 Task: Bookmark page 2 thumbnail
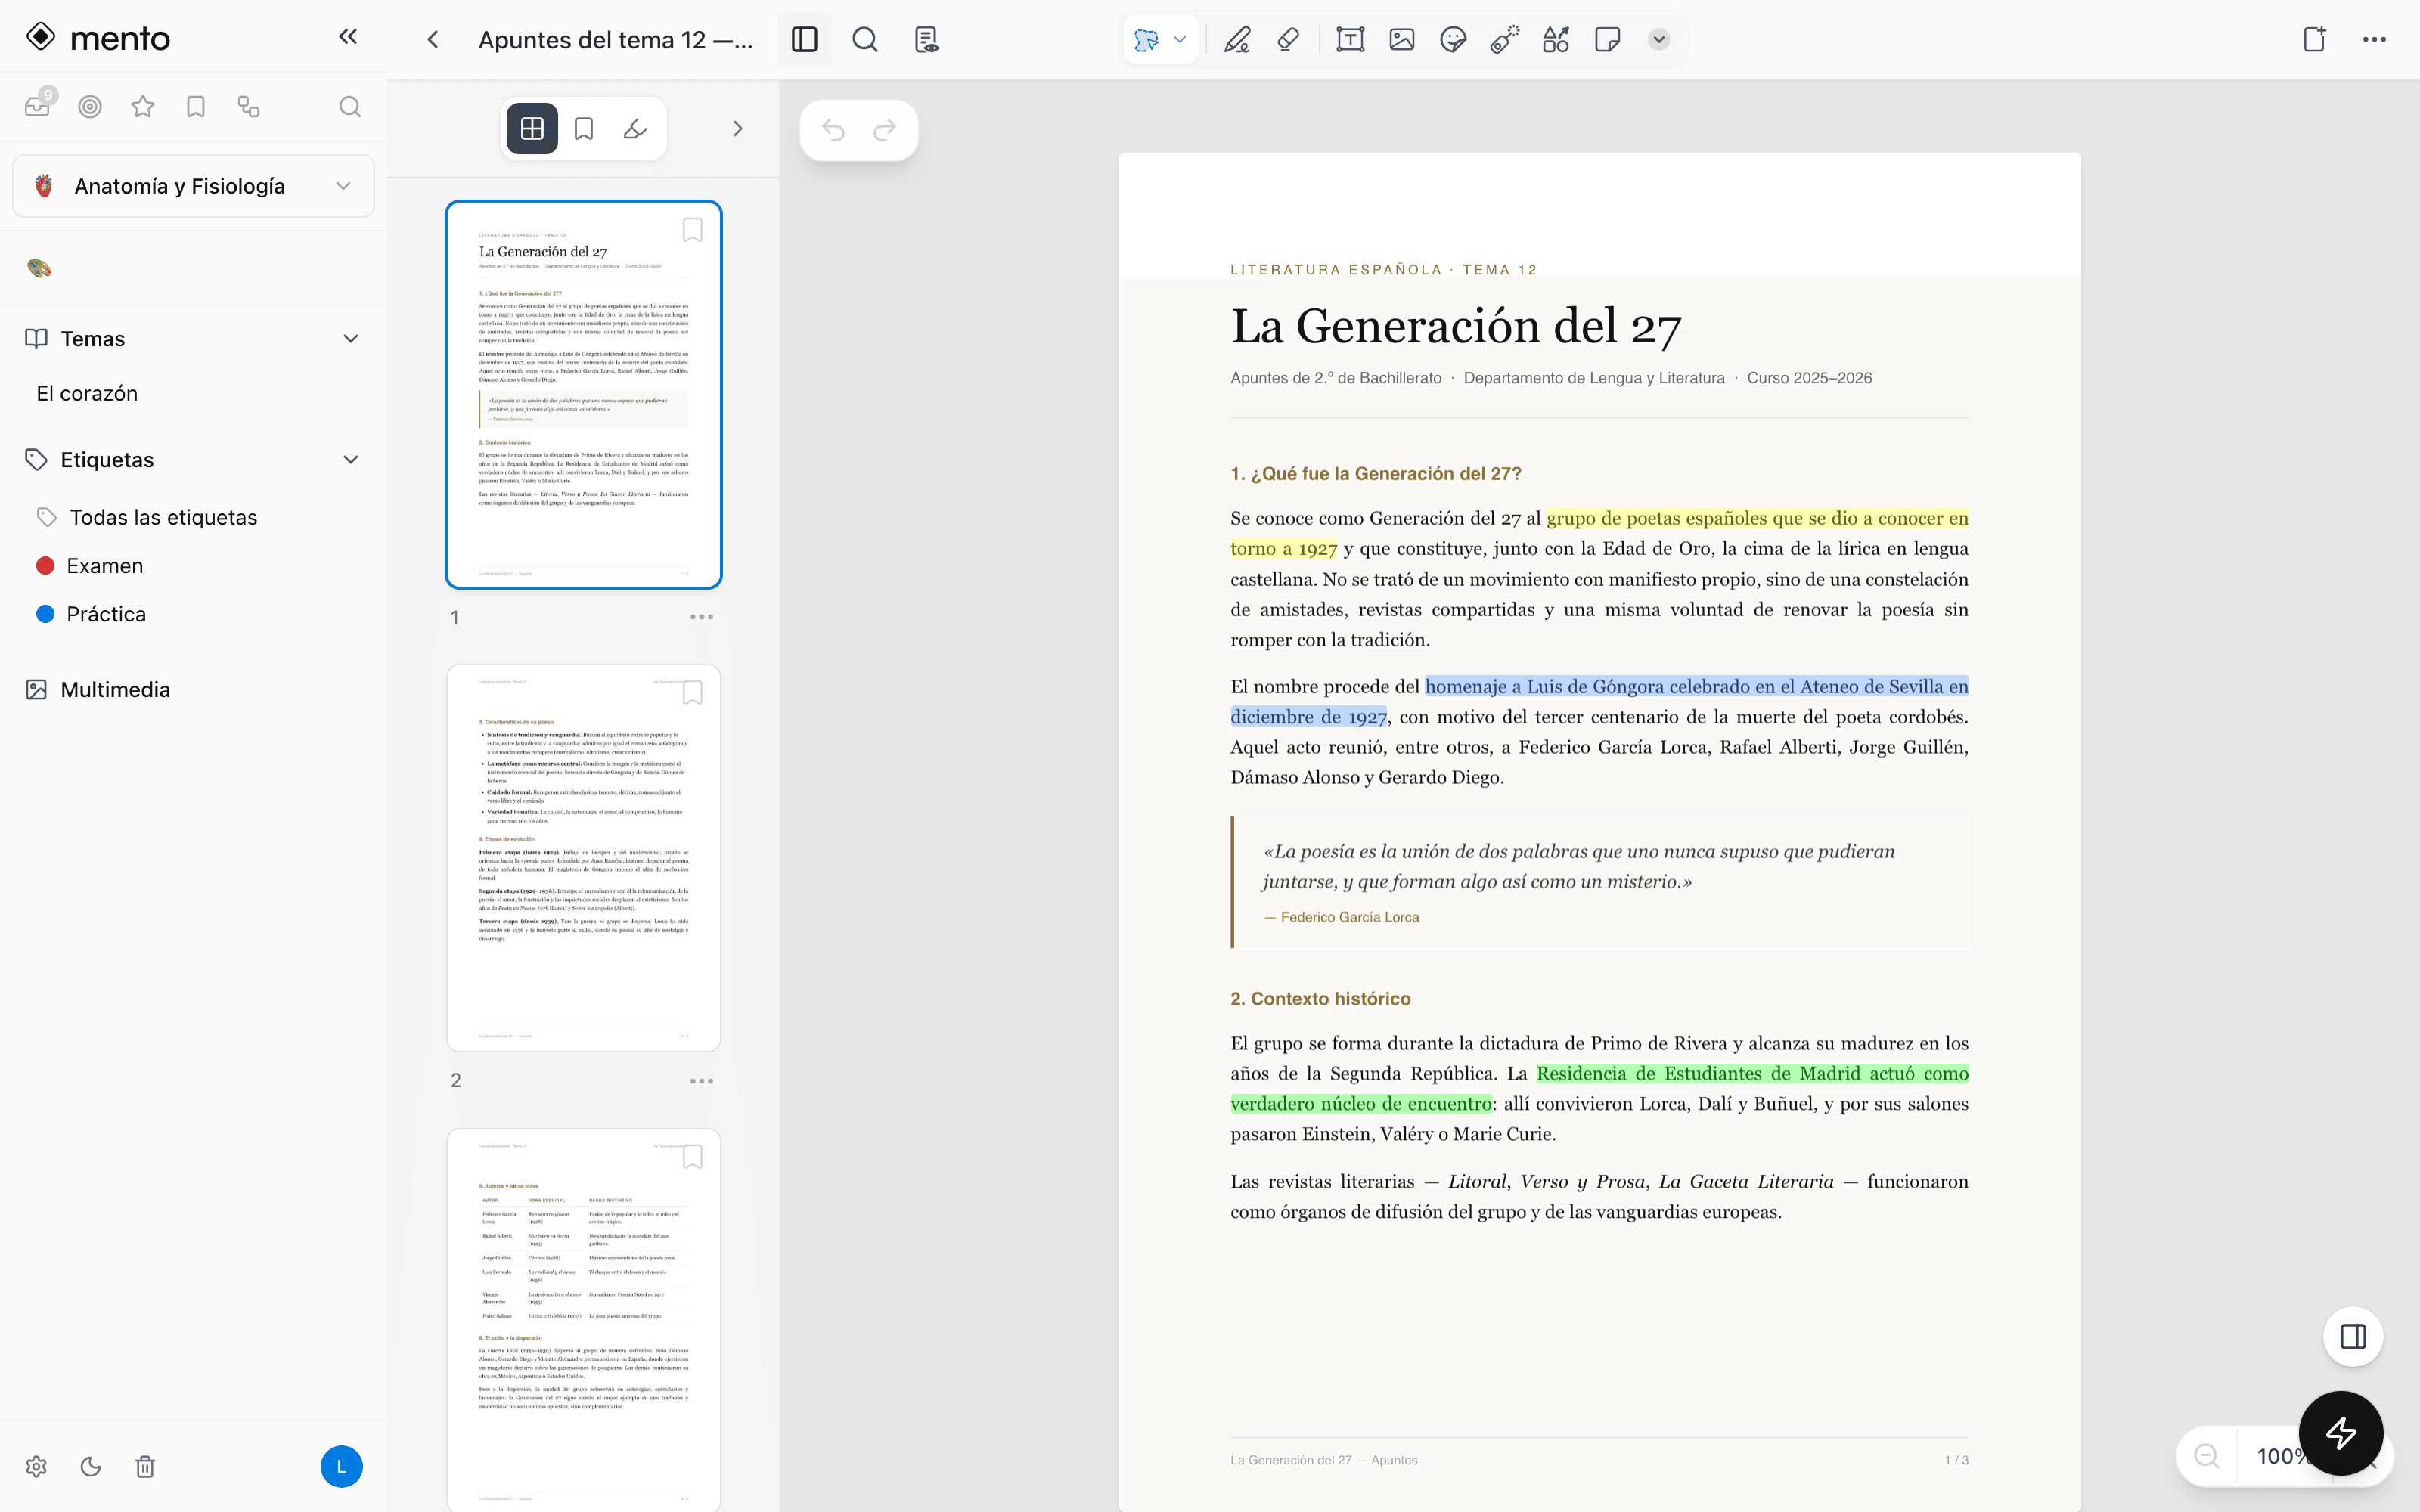pos(692,693)
